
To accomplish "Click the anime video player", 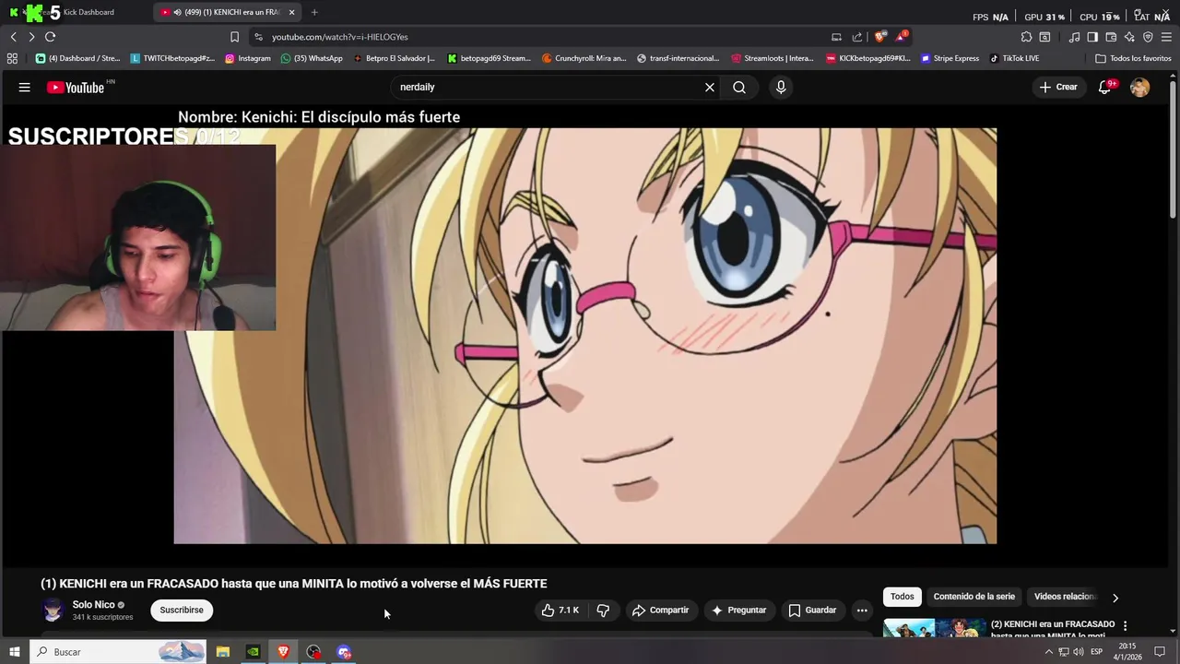I will (585, 336).
